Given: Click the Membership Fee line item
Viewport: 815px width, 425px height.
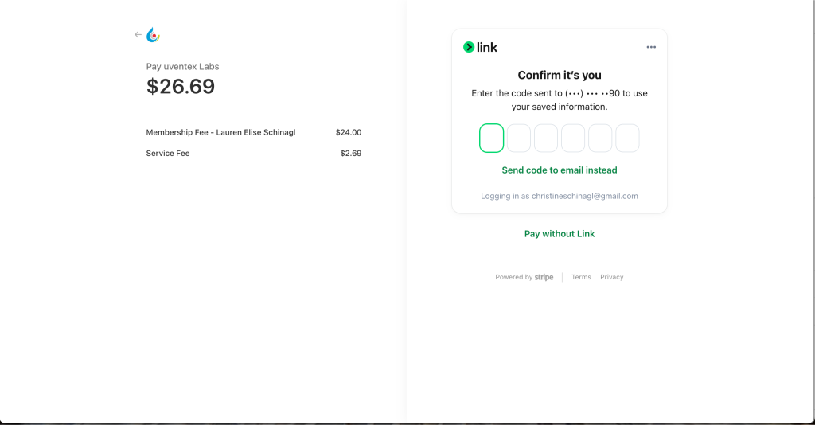Looking at the screenshot, I should [220, 132].
